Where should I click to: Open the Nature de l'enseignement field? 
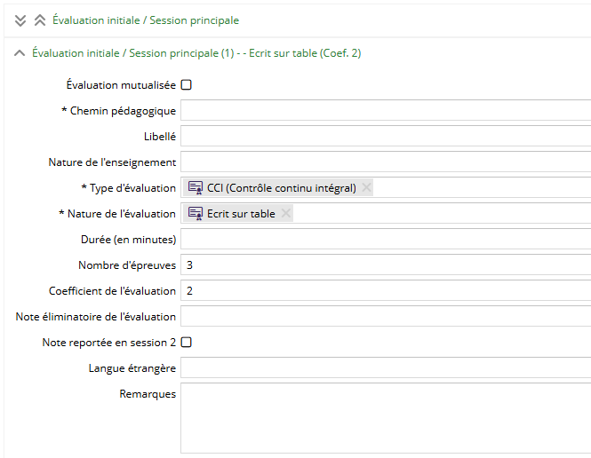click(x=386, y=162)
